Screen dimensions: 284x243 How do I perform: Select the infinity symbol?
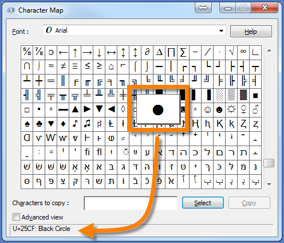243,52
